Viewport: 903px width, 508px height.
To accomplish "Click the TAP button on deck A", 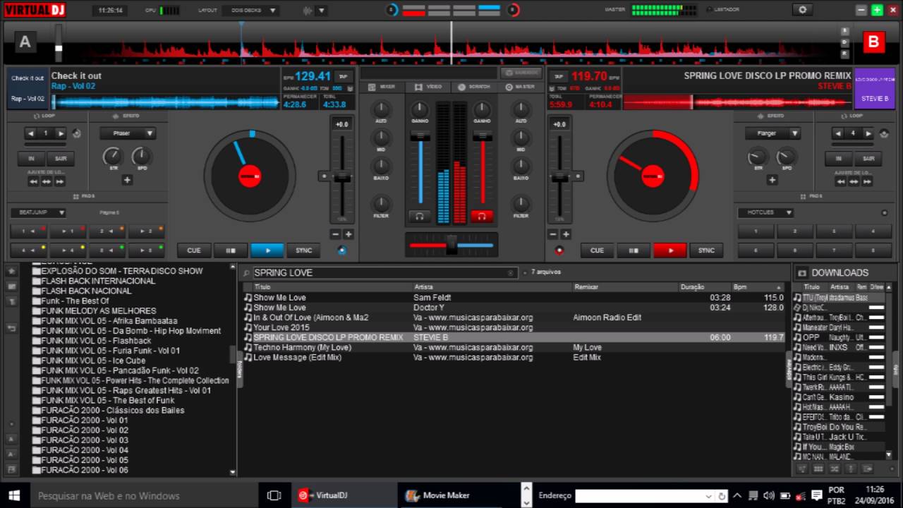I will pos(343,76).
